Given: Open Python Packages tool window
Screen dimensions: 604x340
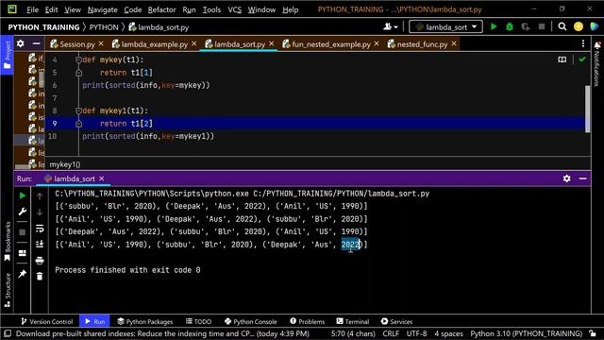Looking at the screenshot, I should pos(144,321).
